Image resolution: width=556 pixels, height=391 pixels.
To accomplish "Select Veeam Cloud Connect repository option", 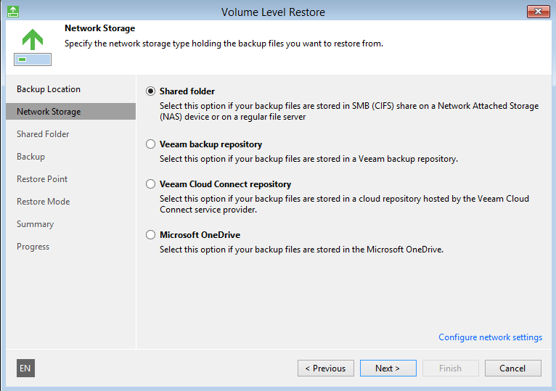I will tap(151, 184).
